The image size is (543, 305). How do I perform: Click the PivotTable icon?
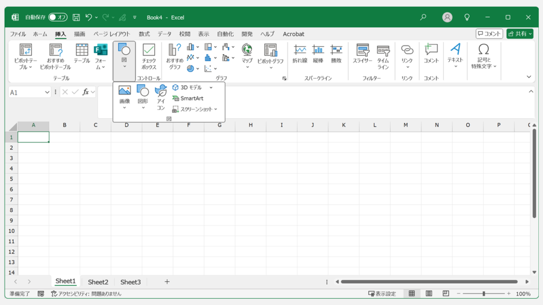click(x=25, y=50)
